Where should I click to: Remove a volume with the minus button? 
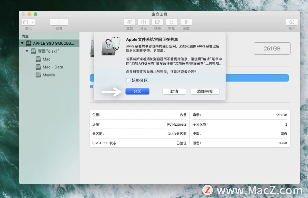[x=63, y=22]
